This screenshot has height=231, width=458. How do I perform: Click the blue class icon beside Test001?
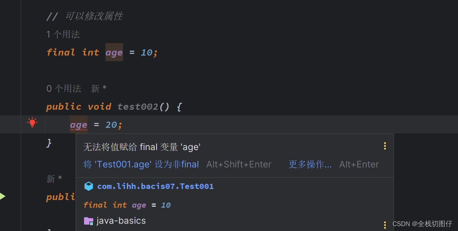89,186
